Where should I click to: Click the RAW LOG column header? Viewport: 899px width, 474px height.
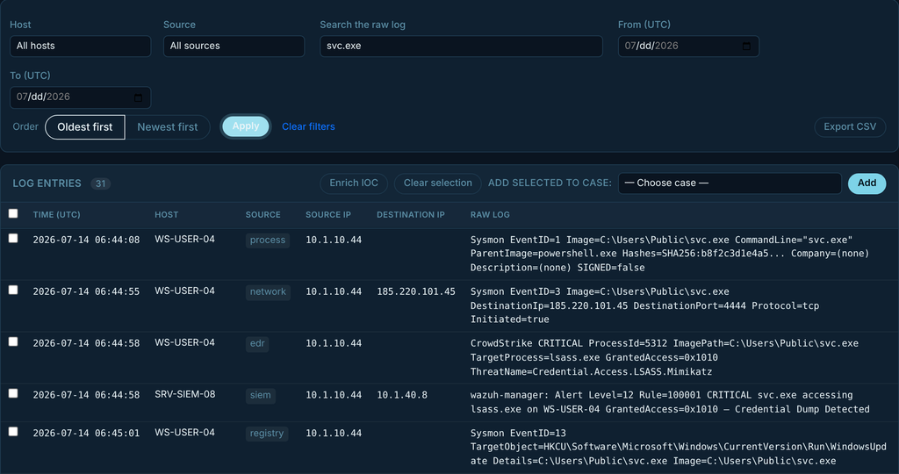pos(490,214)
